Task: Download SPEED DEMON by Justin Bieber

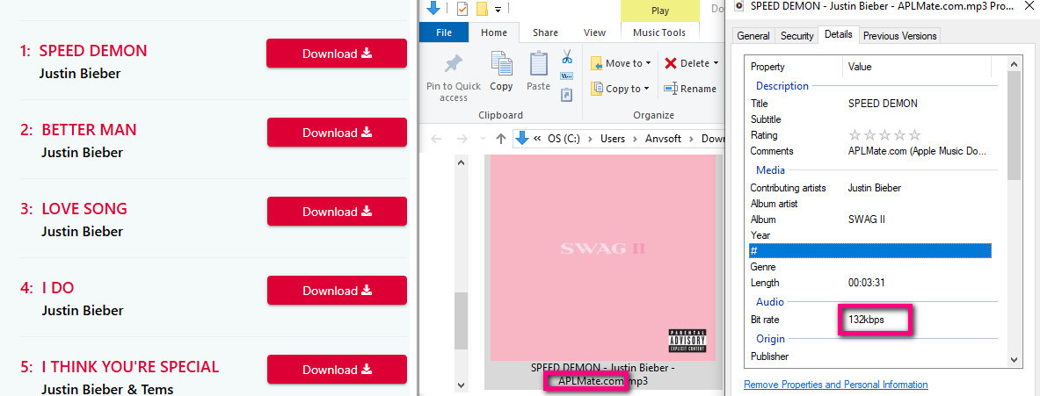Action: tap(337, 53)
